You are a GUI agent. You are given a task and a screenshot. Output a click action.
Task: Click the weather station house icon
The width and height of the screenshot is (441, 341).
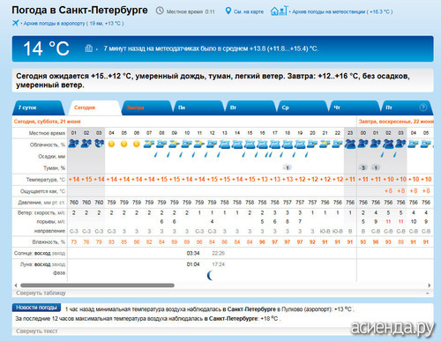click(x=279, y=11)
